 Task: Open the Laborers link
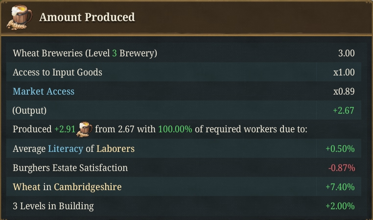pos(116,149)
